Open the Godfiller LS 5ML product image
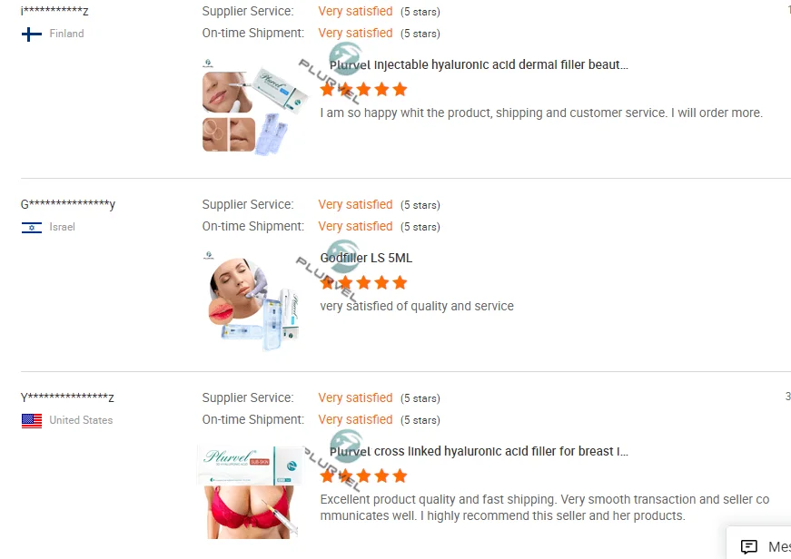Image resolution: width=791 pixels, height=559 pixels. (x=254, y=300)
